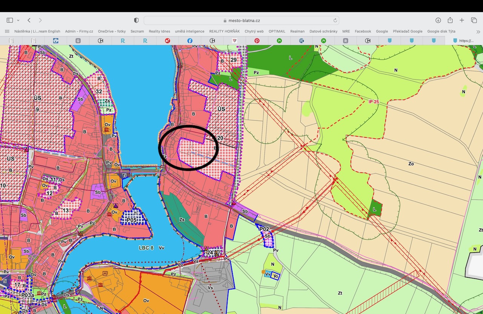Image resolution: width=483 pixels, height=314 pixels.
Task: Reload the page from the address bar
Action: coord(335,20)
